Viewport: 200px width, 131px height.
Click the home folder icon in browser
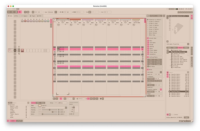pyautogui.click(x=192, y=62)
